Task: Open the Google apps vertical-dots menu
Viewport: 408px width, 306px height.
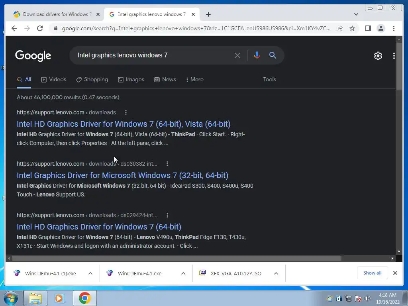Action: point(394,56)
